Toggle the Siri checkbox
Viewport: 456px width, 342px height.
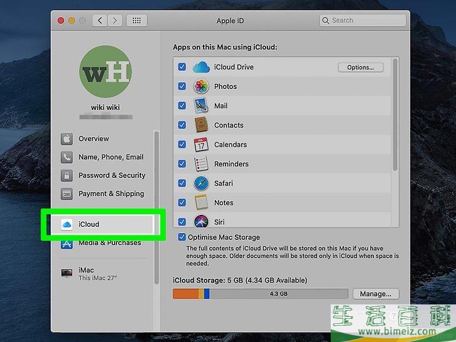pos(182,222)
